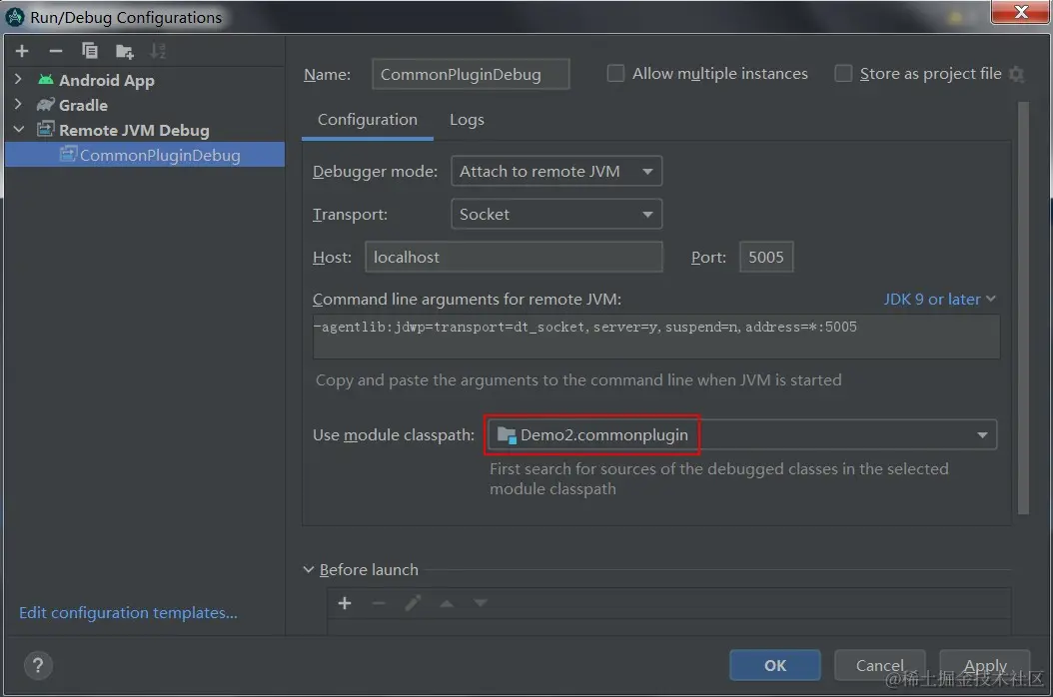Viewport: 1053px width, 697px height.
Task: Click the Port field showing 5005
Action: click(766, 258)
